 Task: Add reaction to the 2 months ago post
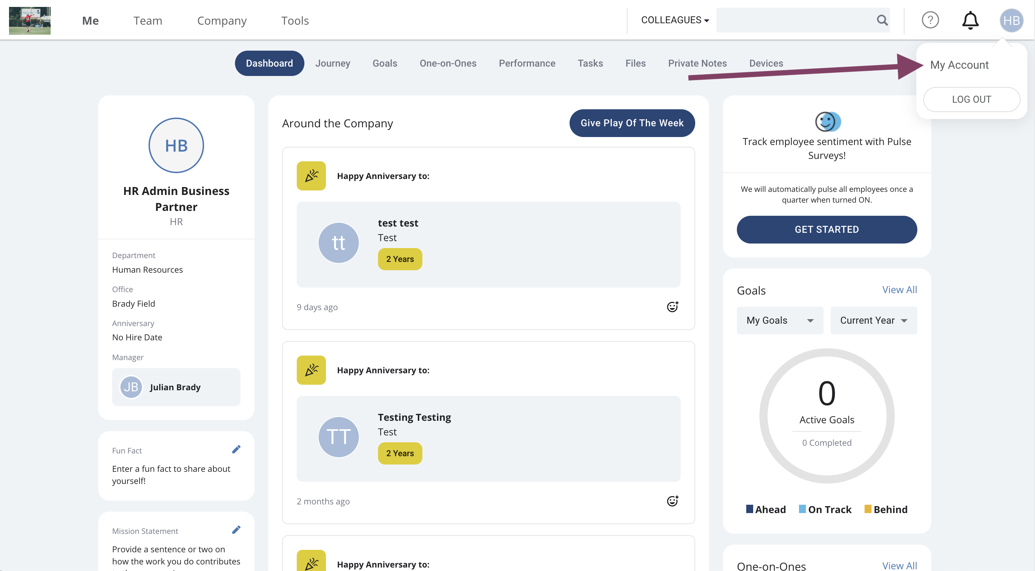point(673,501)
